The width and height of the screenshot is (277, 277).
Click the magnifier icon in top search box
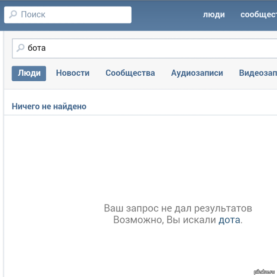click(13, 14)
